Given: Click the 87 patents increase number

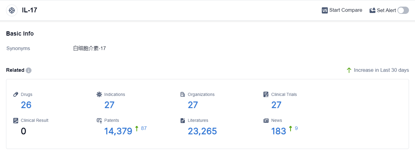Looking at the screenshot, I should coord(144,128).
